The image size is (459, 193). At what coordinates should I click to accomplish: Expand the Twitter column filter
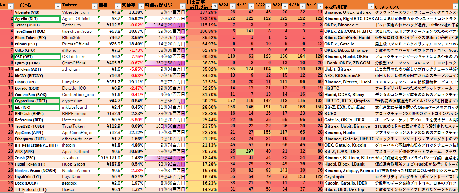pyautogui.click(x=94, y=6)
